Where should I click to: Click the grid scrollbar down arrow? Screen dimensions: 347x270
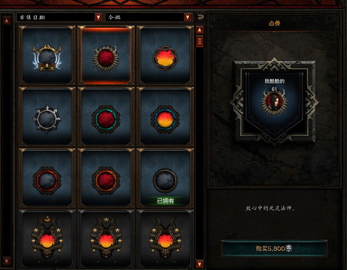click(x=200, y=264)
